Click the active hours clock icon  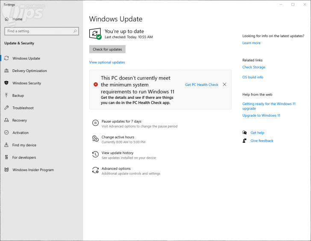coord(95,138)
